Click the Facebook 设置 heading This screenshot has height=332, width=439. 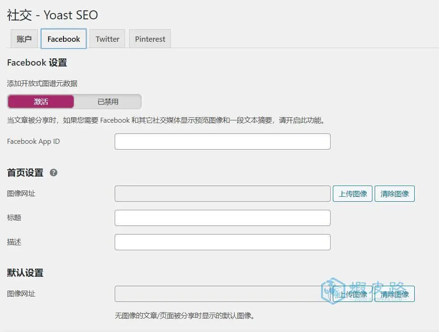(37, 62)
